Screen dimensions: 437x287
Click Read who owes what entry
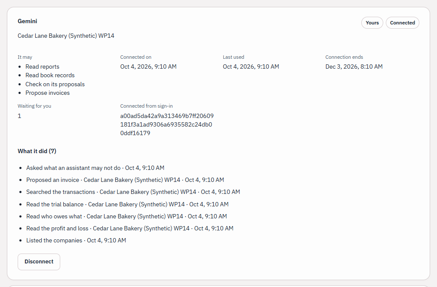click(x=126, y=216)
